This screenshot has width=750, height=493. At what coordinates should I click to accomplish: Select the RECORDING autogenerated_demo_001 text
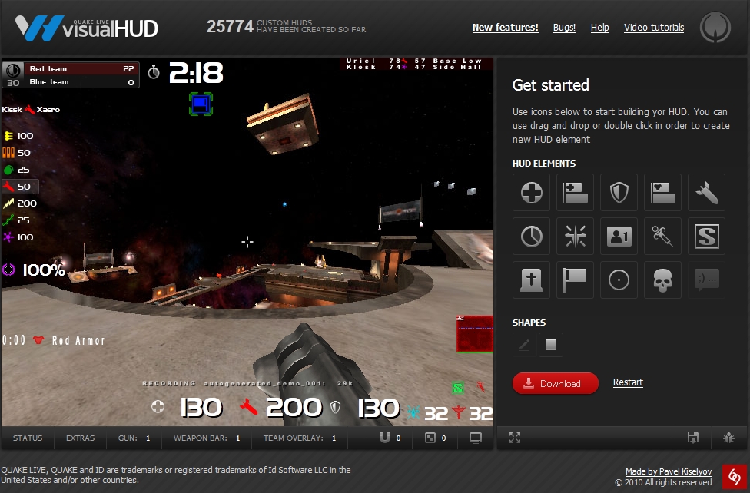pos(247,383)
